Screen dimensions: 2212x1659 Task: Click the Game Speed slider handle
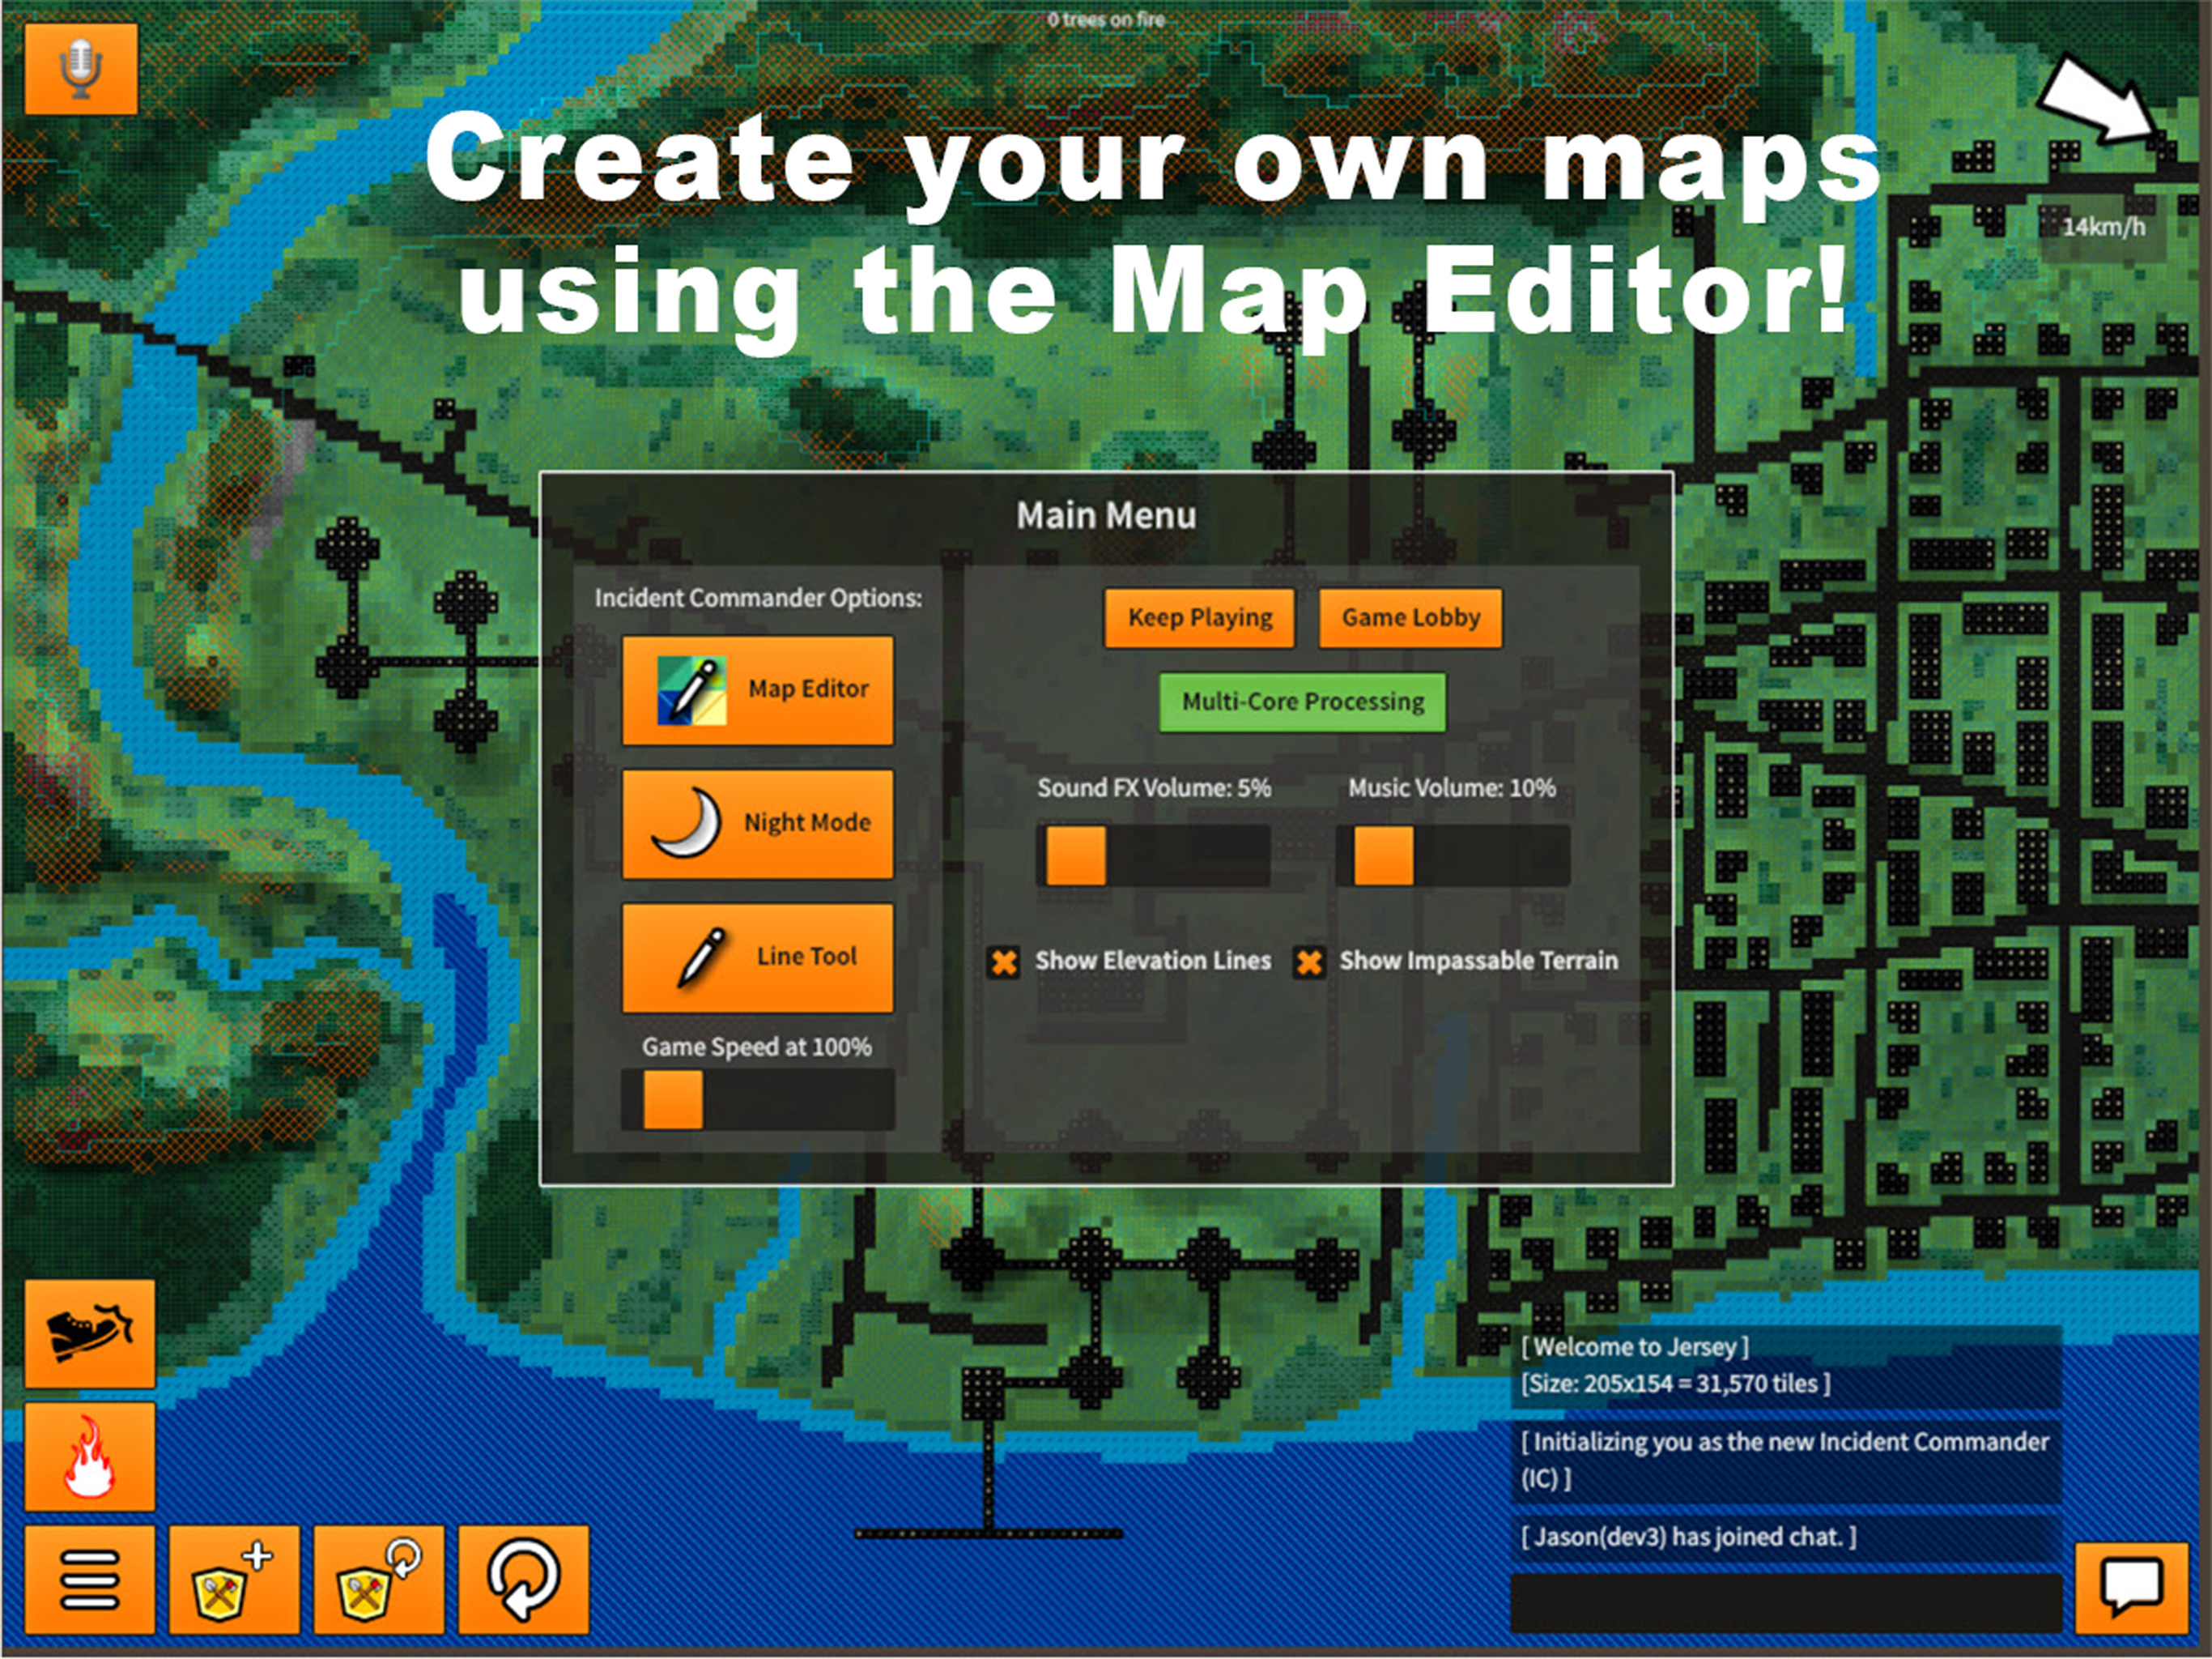coord(673,1100)
